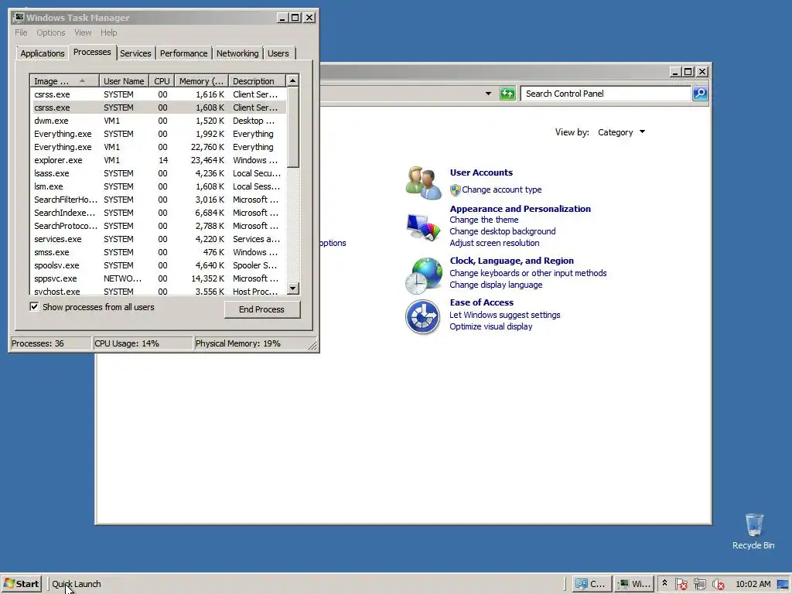This screenshot has width=792, height=594.
Task: Click the Clock, Language, and Region globe icon
Action: (423, 276)
